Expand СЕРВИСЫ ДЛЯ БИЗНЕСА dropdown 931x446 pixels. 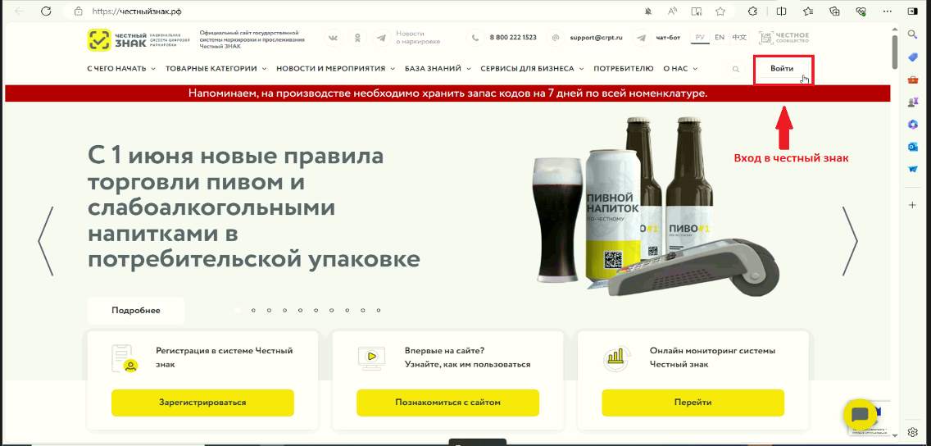tap(532, 69)
